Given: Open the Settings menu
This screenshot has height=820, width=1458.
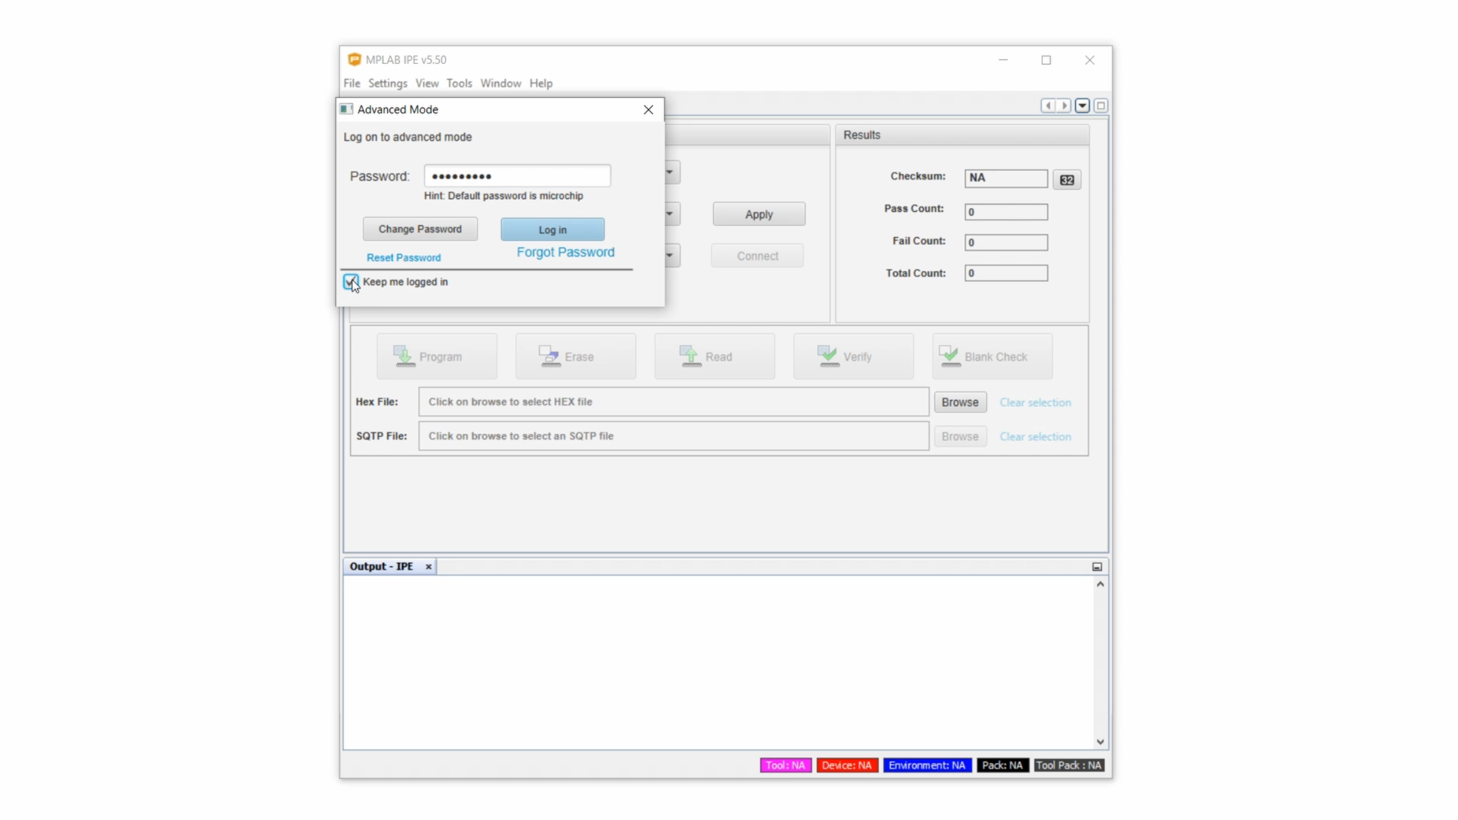Looking at the screenshot, I should (x=387, y=83).
